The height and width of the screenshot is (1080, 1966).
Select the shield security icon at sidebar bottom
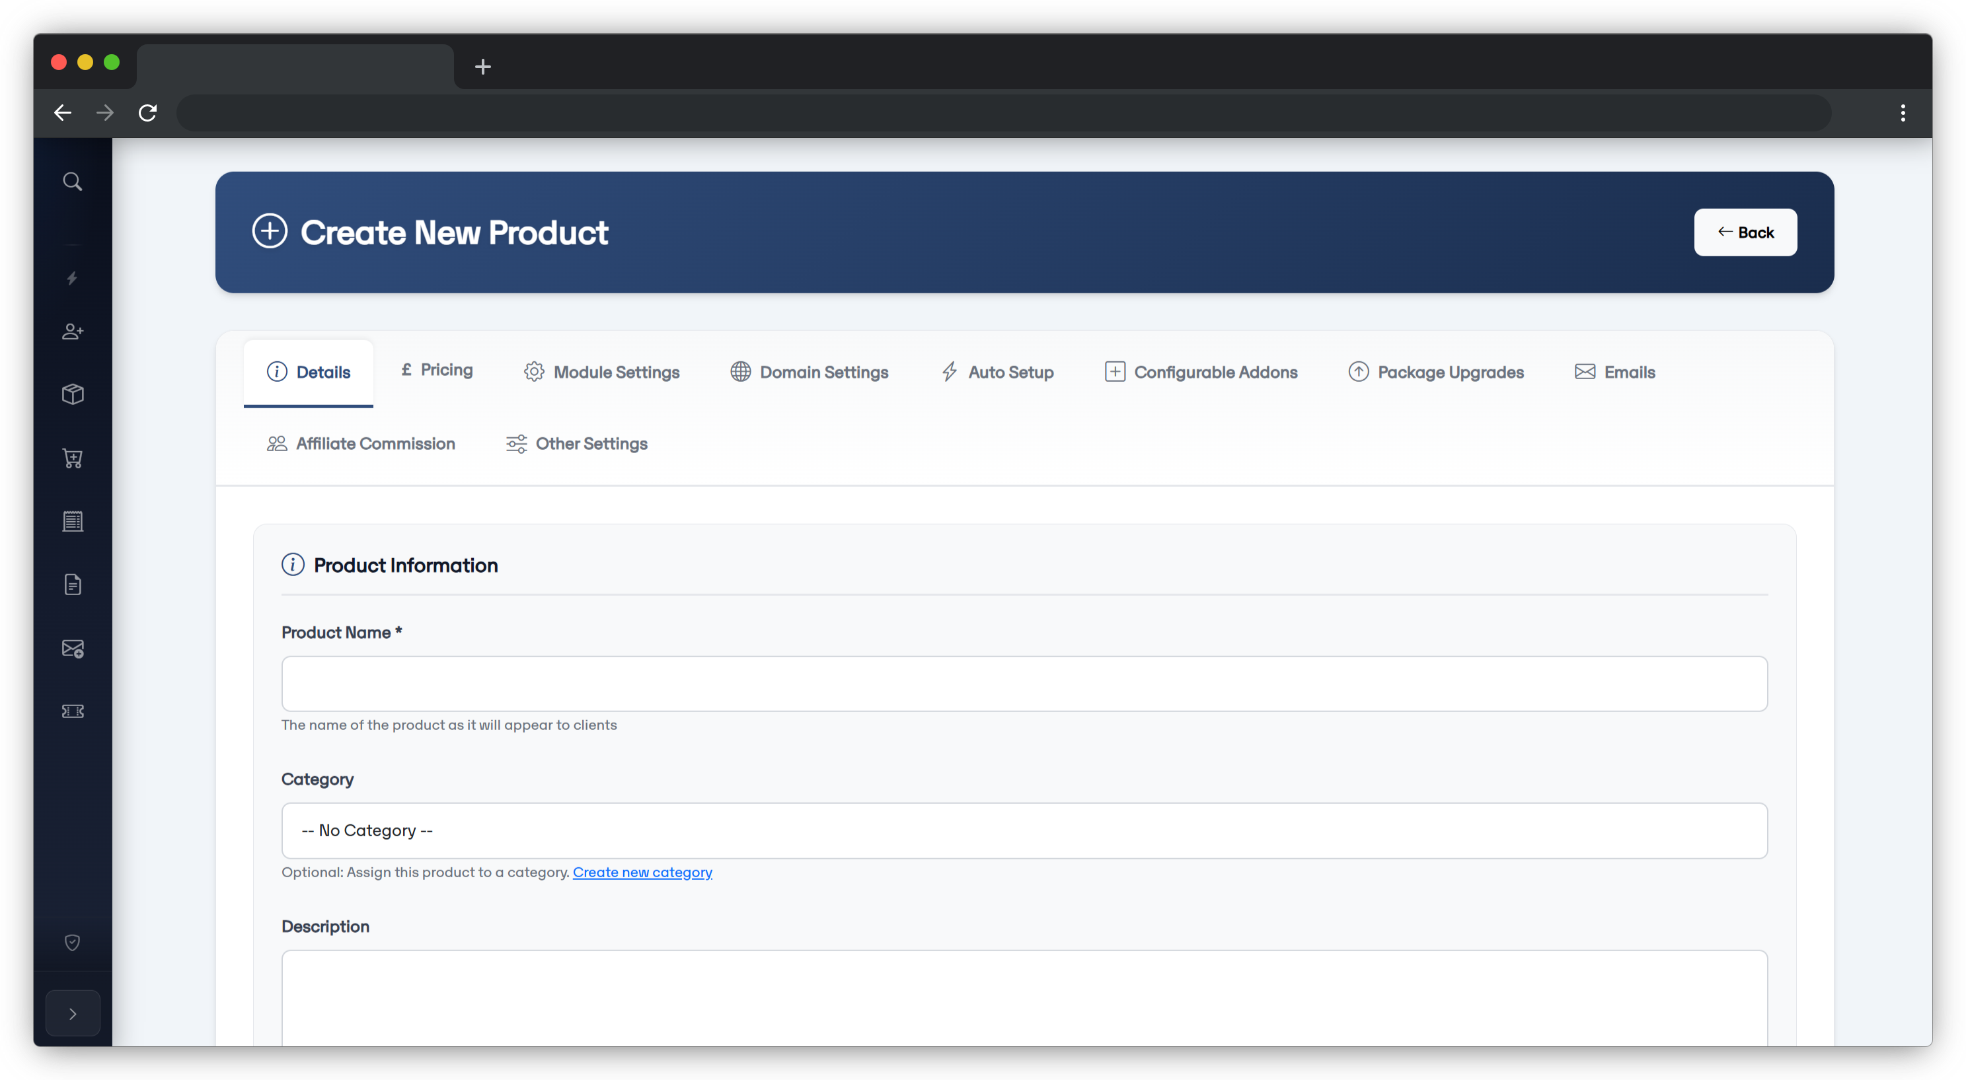click(73, 942)
